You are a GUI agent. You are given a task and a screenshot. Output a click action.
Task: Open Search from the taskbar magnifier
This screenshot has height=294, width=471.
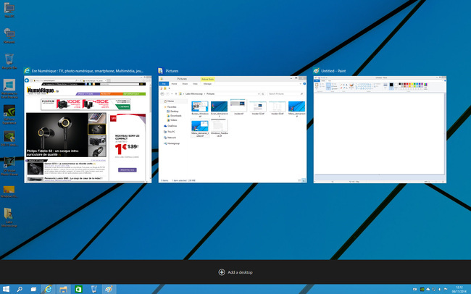pos(20,289)
